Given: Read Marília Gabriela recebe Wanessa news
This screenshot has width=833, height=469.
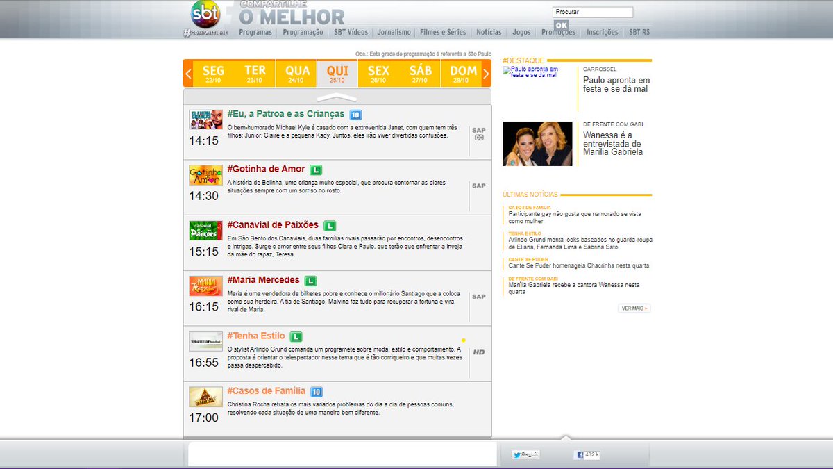Looking at the screenshot, I should [574, 288].
